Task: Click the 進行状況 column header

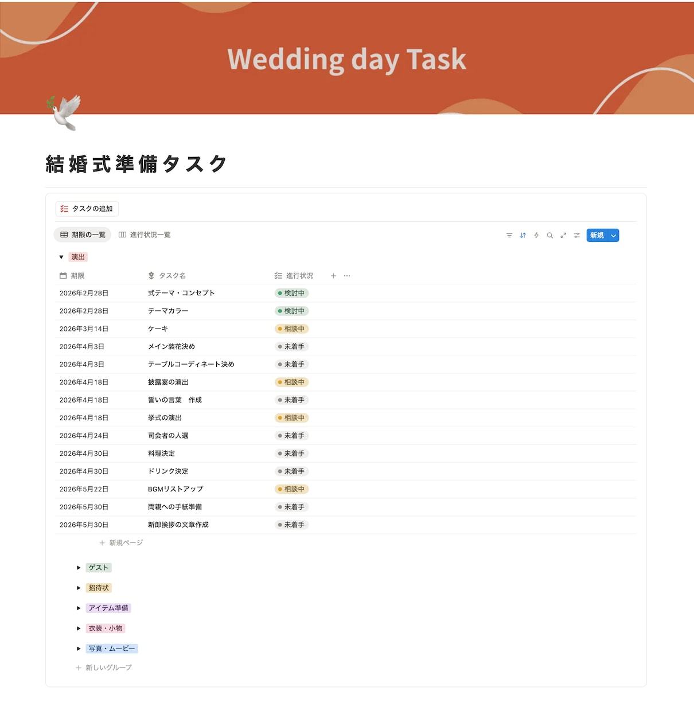Action: pos(294,276)
